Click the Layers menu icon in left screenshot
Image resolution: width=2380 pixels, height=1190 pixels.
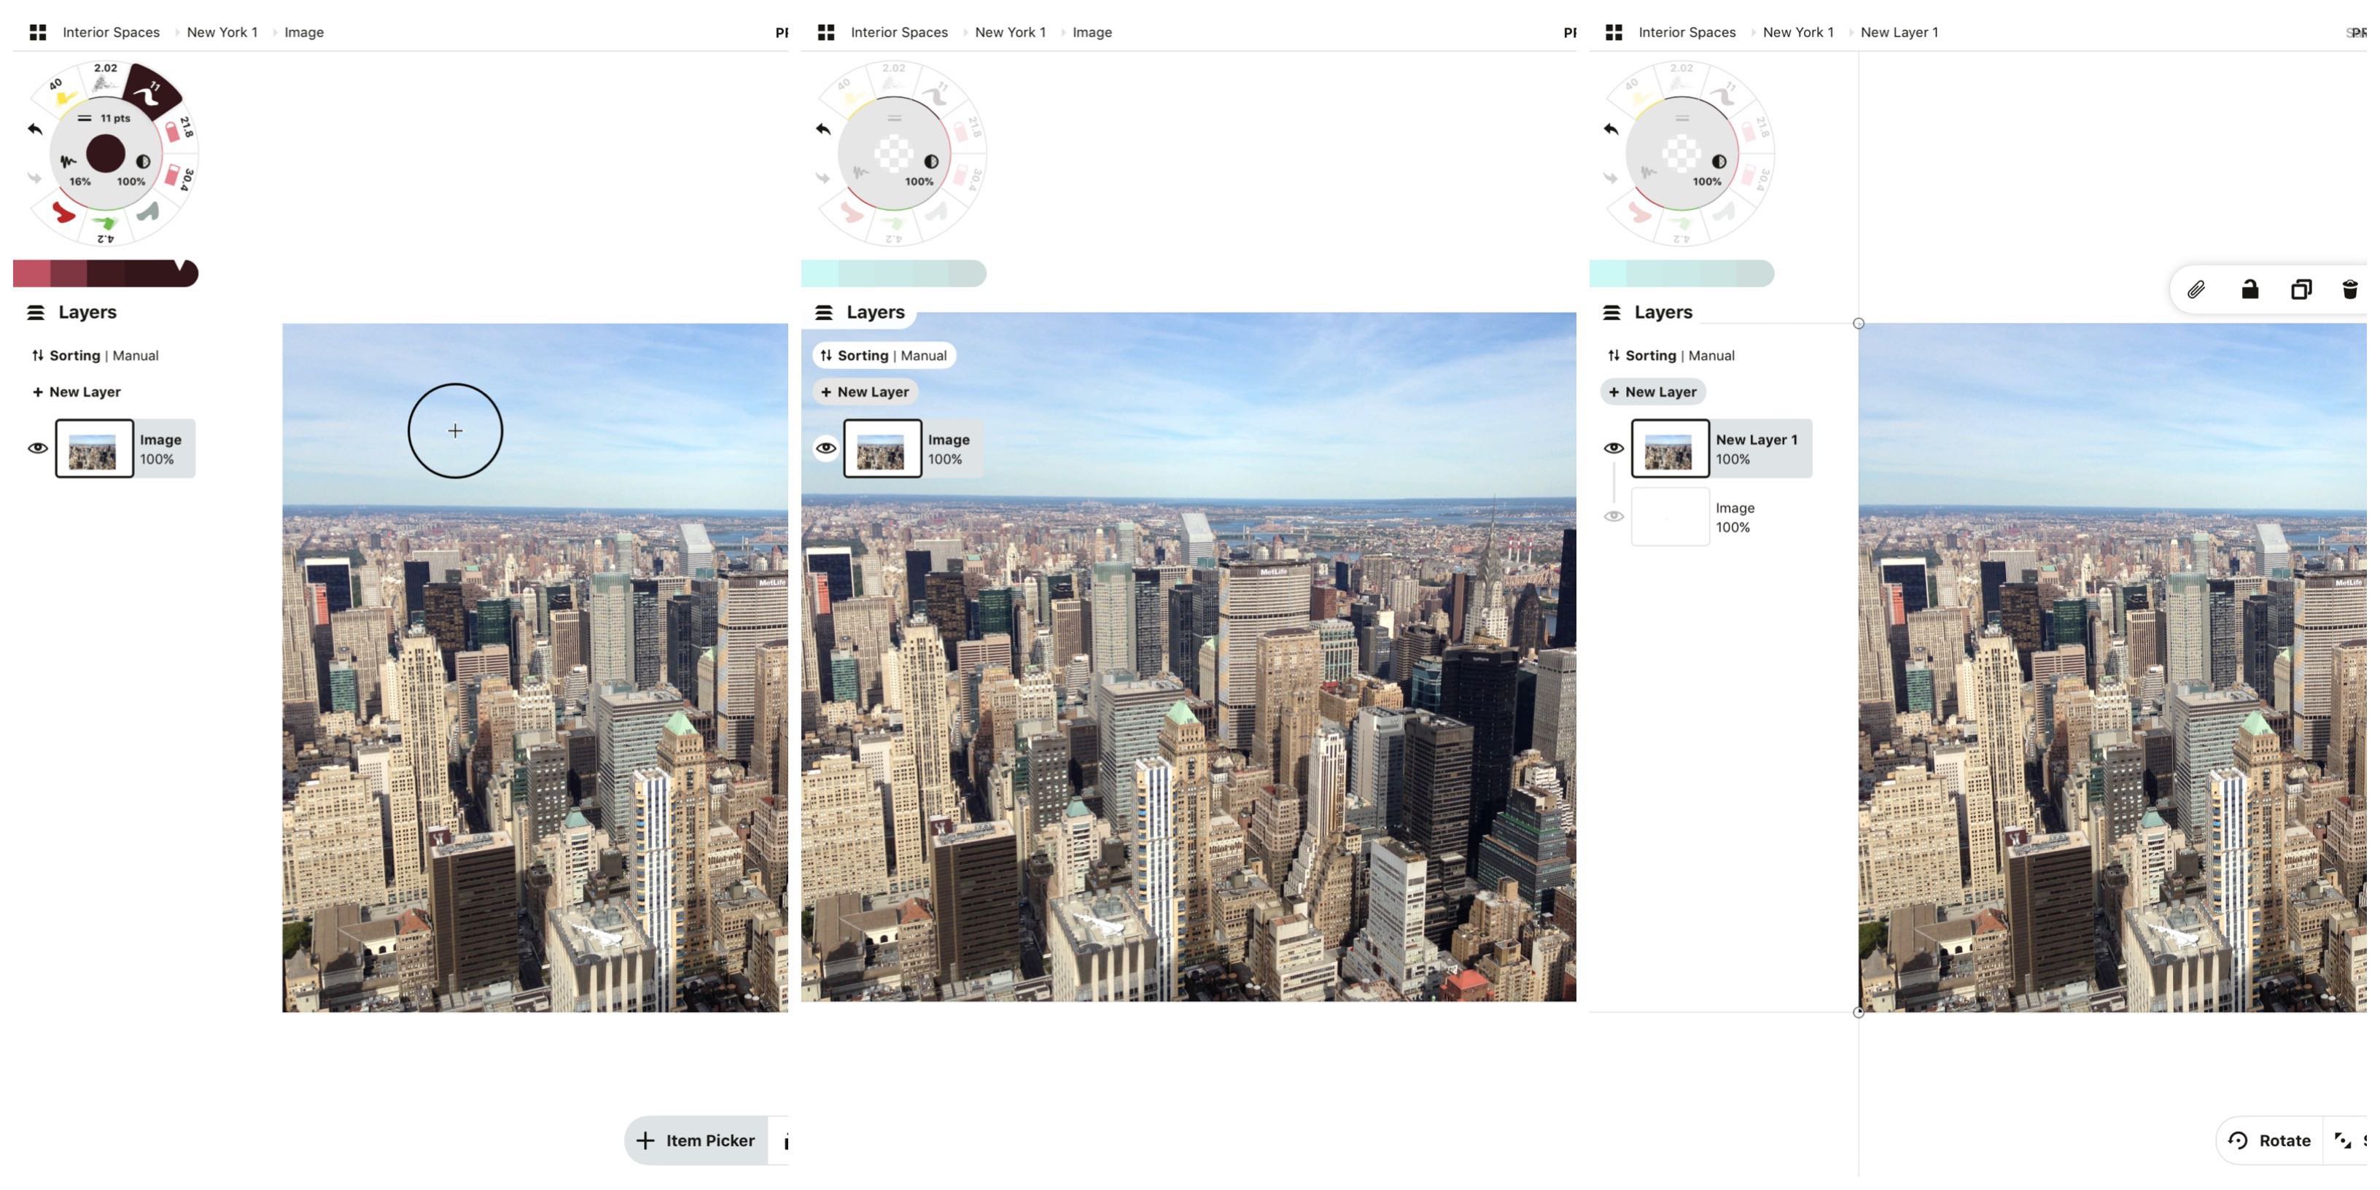pos(36,312)
